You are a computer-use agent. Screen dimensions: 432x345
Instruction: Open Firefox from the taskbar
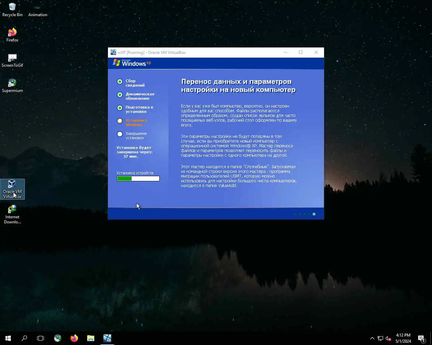[x=74, y=338]
